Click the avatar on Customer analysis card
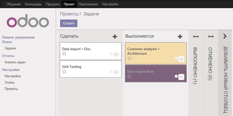 click(181, 59)
